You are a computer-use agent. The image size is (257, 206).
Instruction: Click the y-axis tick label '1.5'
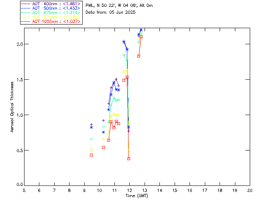tap(20, 80)
